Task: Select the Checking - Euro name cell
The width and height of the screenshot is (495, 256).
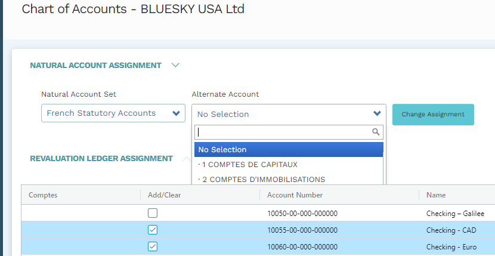Action: [451, 247]
